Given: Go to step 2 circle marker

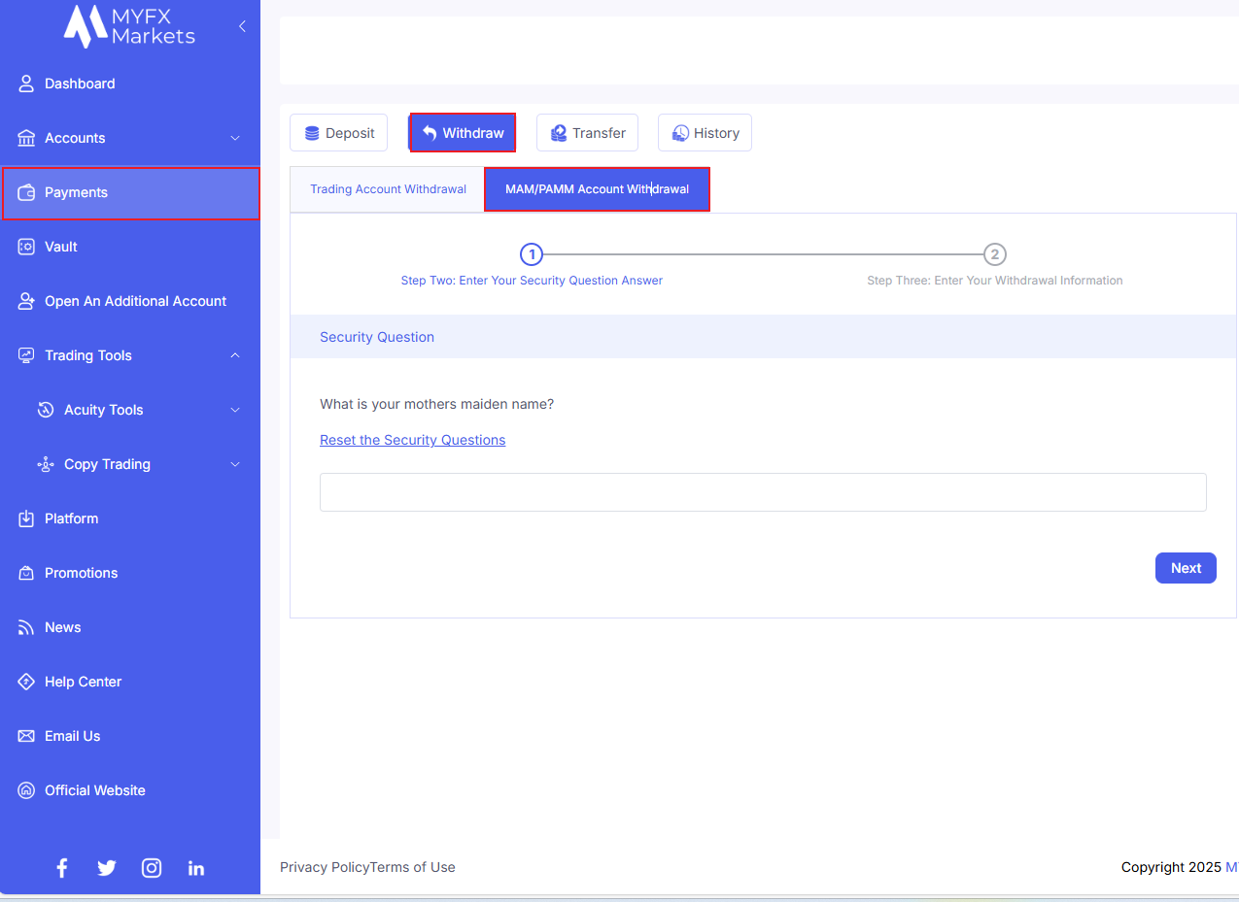Looking at the screenshot, I should click(x=994, y=254).
